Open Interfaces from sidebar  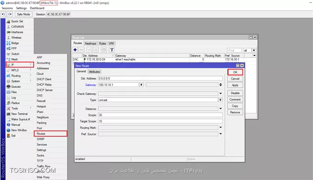tap(17, 32)
